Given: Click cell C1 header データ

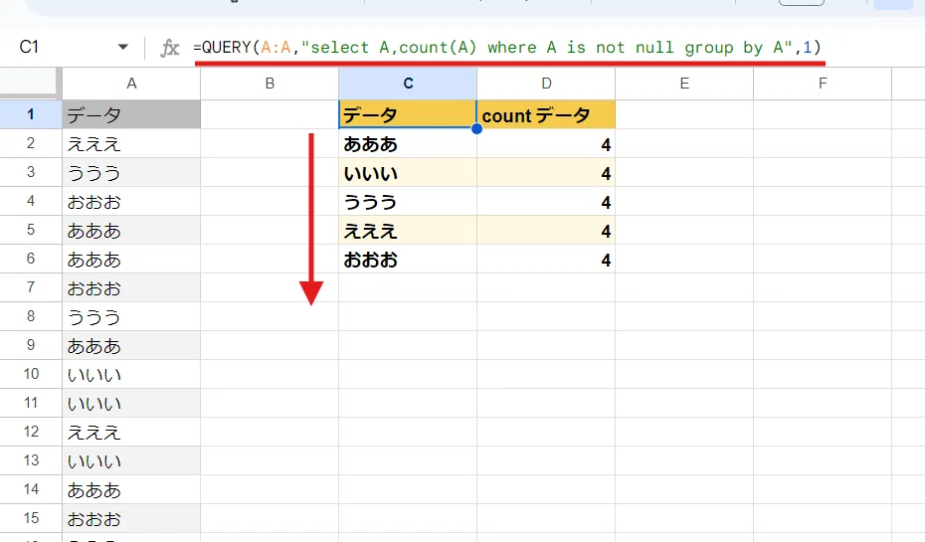Looking at the screenshot, I should point(408,114).
